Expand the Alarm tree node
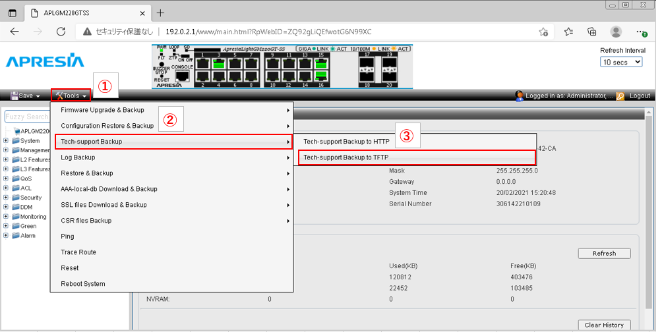The image size is (662, 336). click(6, 236)
